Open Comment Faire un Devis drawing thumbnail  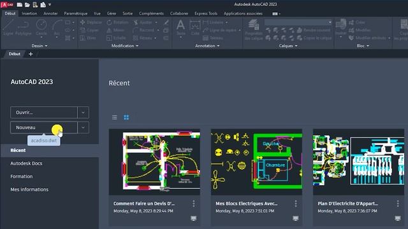coord(154,162)
